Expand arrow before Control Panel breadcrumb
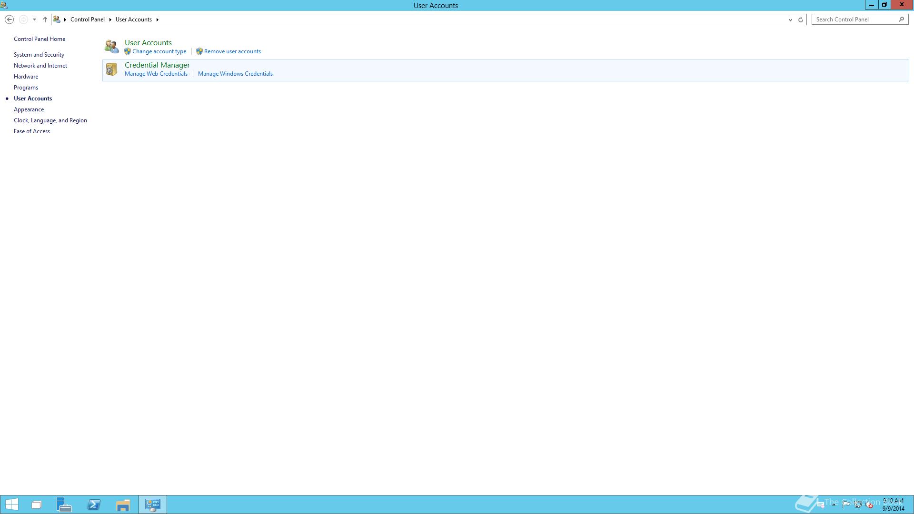The height and width of the screenshot is (514, 914). pos(65,20)
